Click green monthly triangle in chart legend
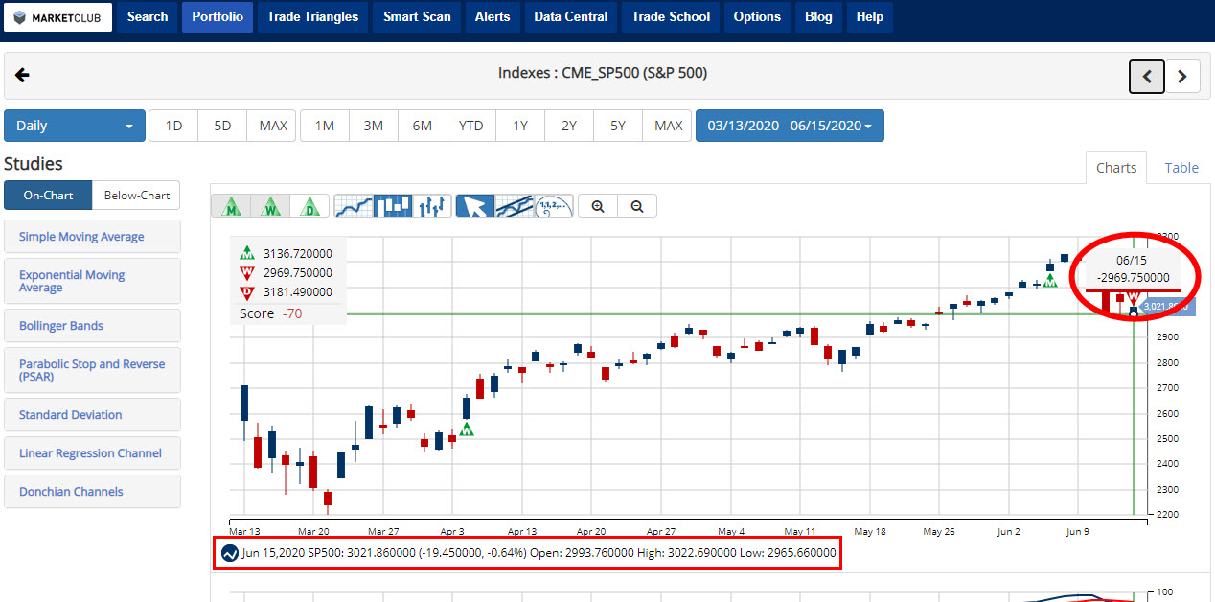Image resolution: width=1215 pixels, height=602 pixels. click(x=247, y=254)
